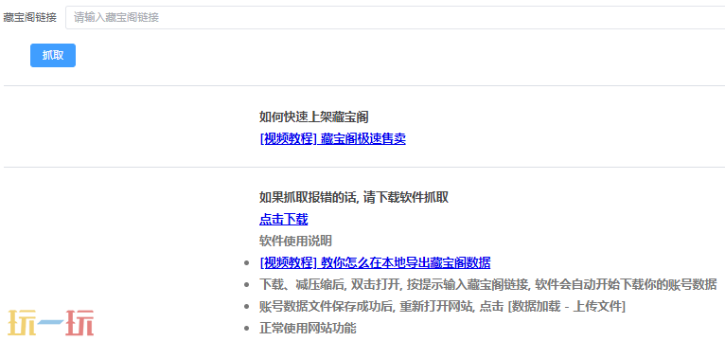
Task: Click the bullet line 正常使用网站功能
Action: pos(308,329)
